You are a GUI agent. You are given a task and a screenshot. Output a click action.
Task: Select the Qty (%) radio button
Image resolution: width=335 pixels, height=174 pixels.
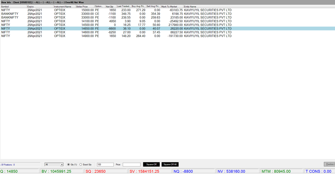click(69, 165)
